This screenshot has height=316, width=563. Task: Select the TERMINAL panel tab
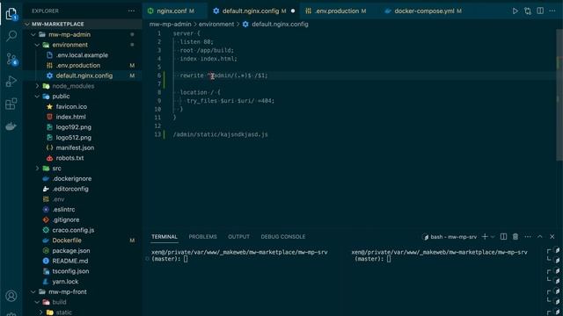[x=165, y=237]
